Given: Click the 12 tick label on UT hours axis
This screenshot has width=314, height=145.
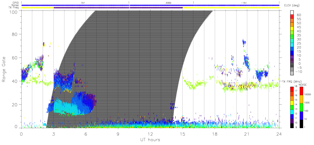Looking at the screenshot, I should coord(150,134).
